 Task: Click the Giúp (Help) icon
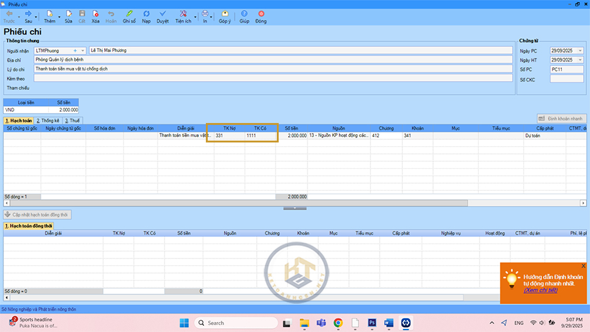(x=244, y=14)
